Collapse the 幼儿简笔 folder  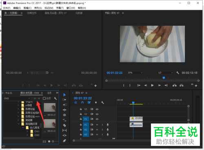(23, 128)
